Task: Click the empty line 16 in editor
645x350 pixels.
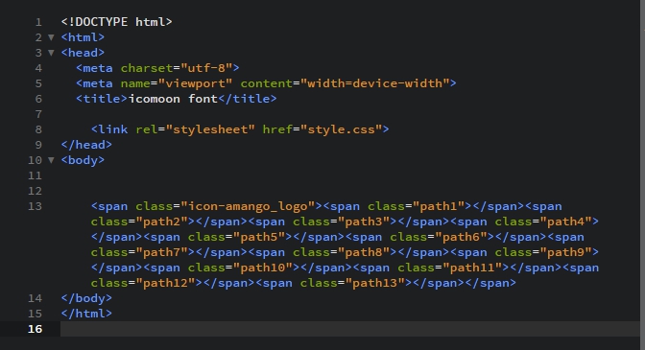Action: (349, 329)
